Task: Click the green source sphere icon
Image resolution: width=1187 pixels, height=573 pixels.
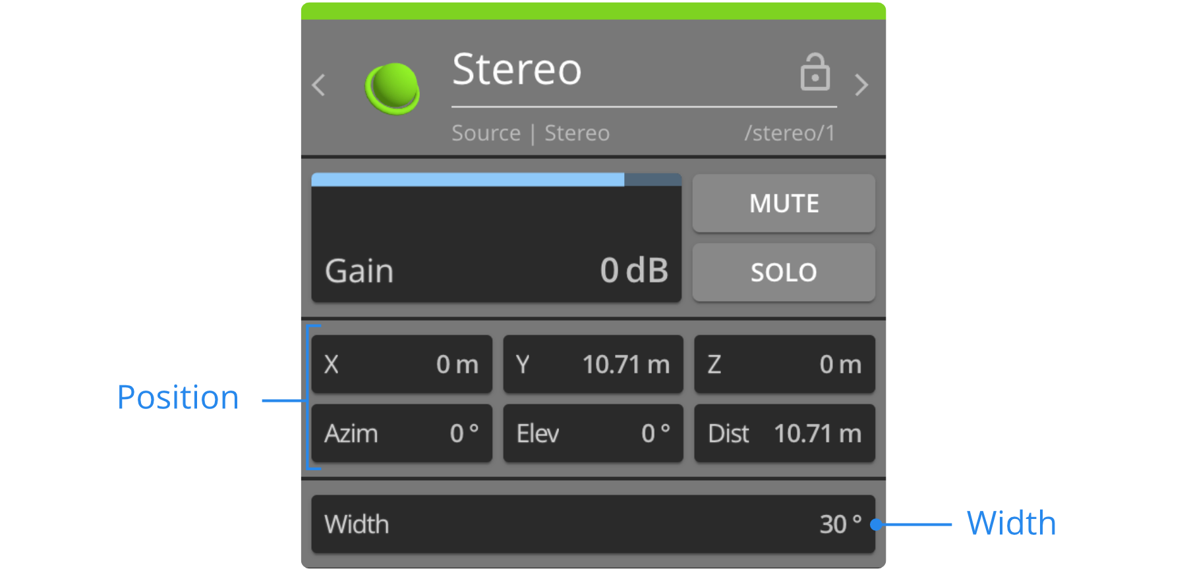Action: (x=392, y=88)
